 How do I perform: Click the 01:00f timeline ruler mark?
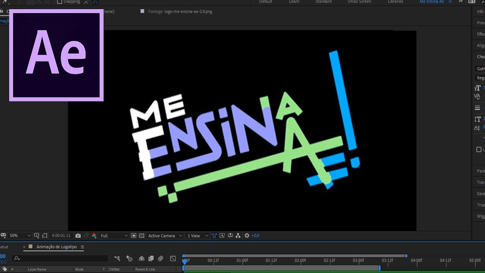tap(242, 260)
